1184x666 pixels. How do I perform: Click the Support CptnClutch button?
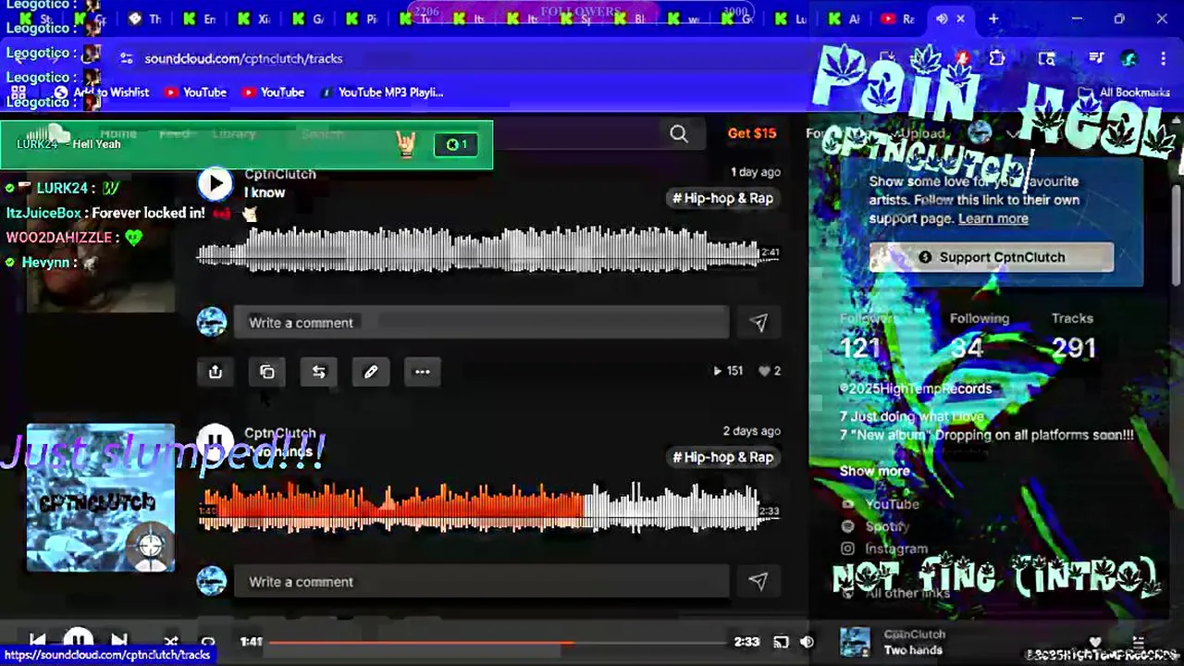(x=992, y=257)
